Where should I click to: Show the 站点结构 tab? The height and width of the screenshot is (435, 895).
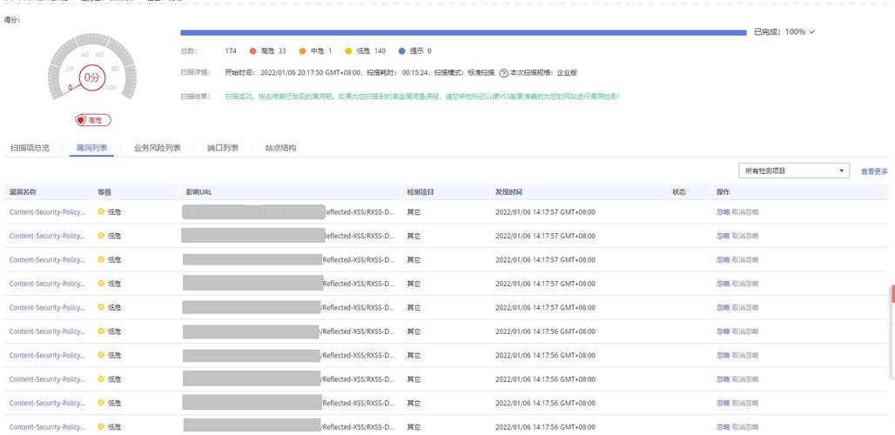pyautogui.click(x=280, y=148)
